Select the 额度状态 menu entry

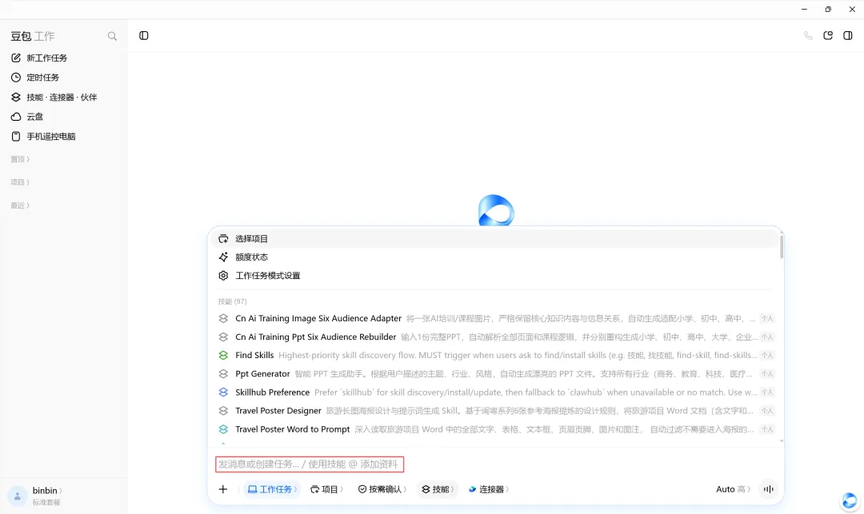pyautogui.click(x=495, y=257)
